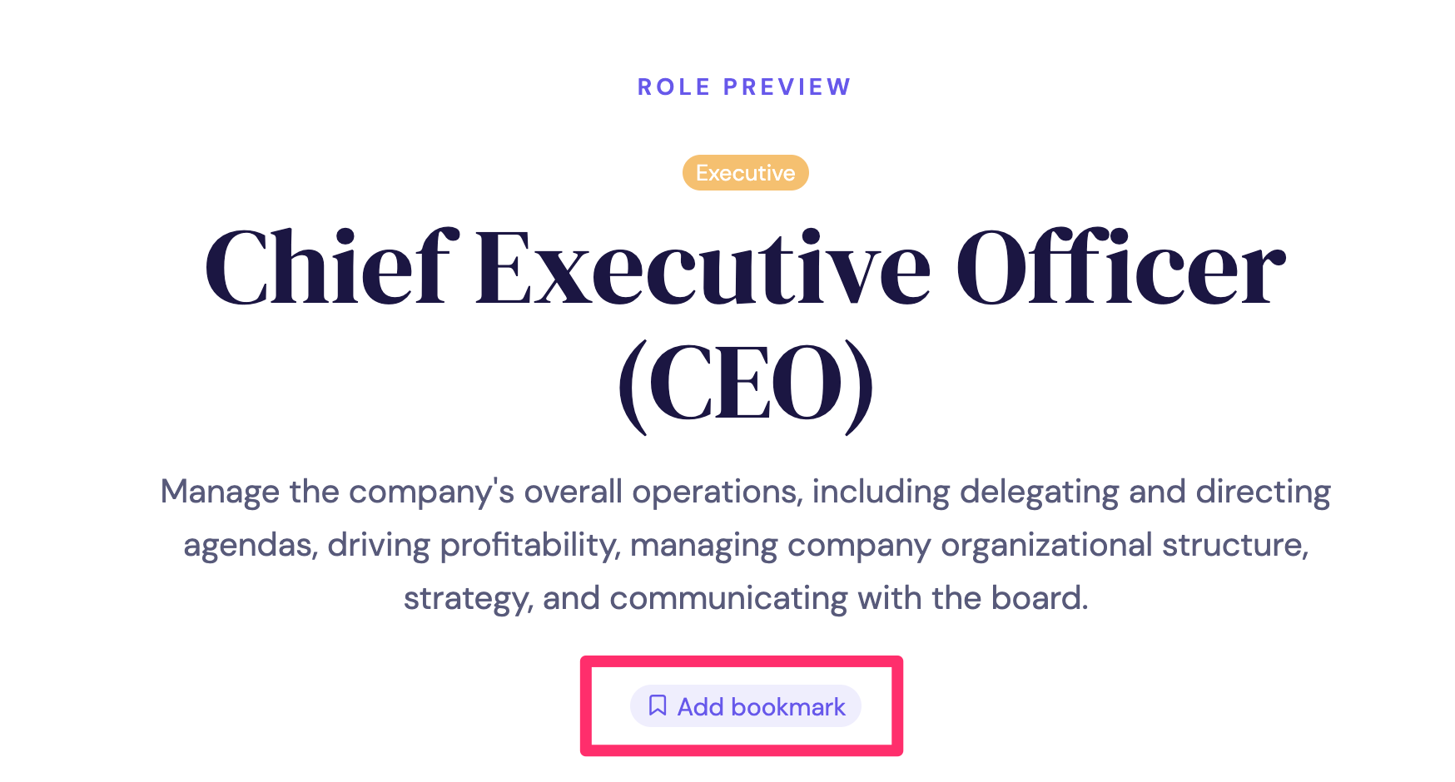
Task: Click "organizational structure" in the description
Action: (1124, 546)
